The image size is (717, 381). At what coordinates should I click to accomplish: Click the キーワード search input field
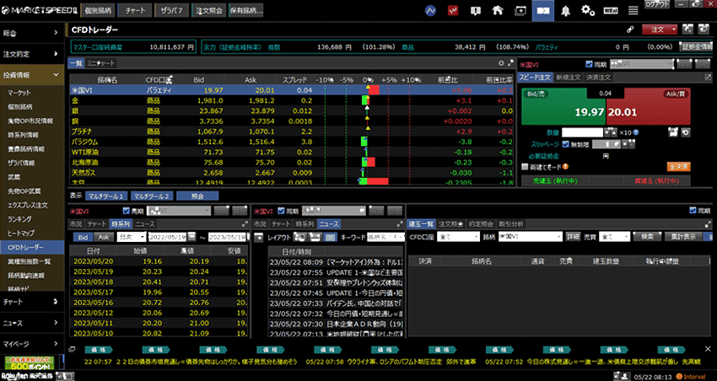[386, 237]
